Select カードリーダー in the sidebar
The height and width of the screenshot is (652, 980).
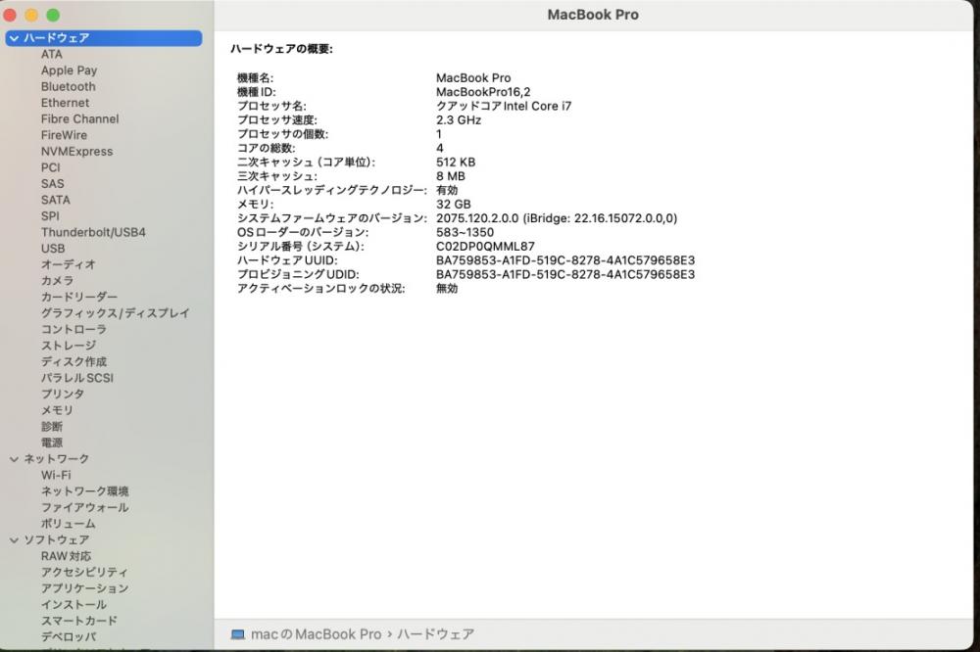[79, 298]
